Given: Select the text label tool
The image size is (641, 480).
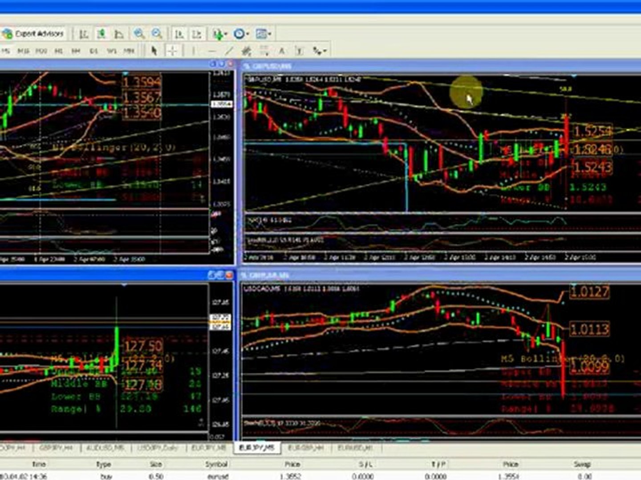Looking at the screenshot, I should 300,51.
